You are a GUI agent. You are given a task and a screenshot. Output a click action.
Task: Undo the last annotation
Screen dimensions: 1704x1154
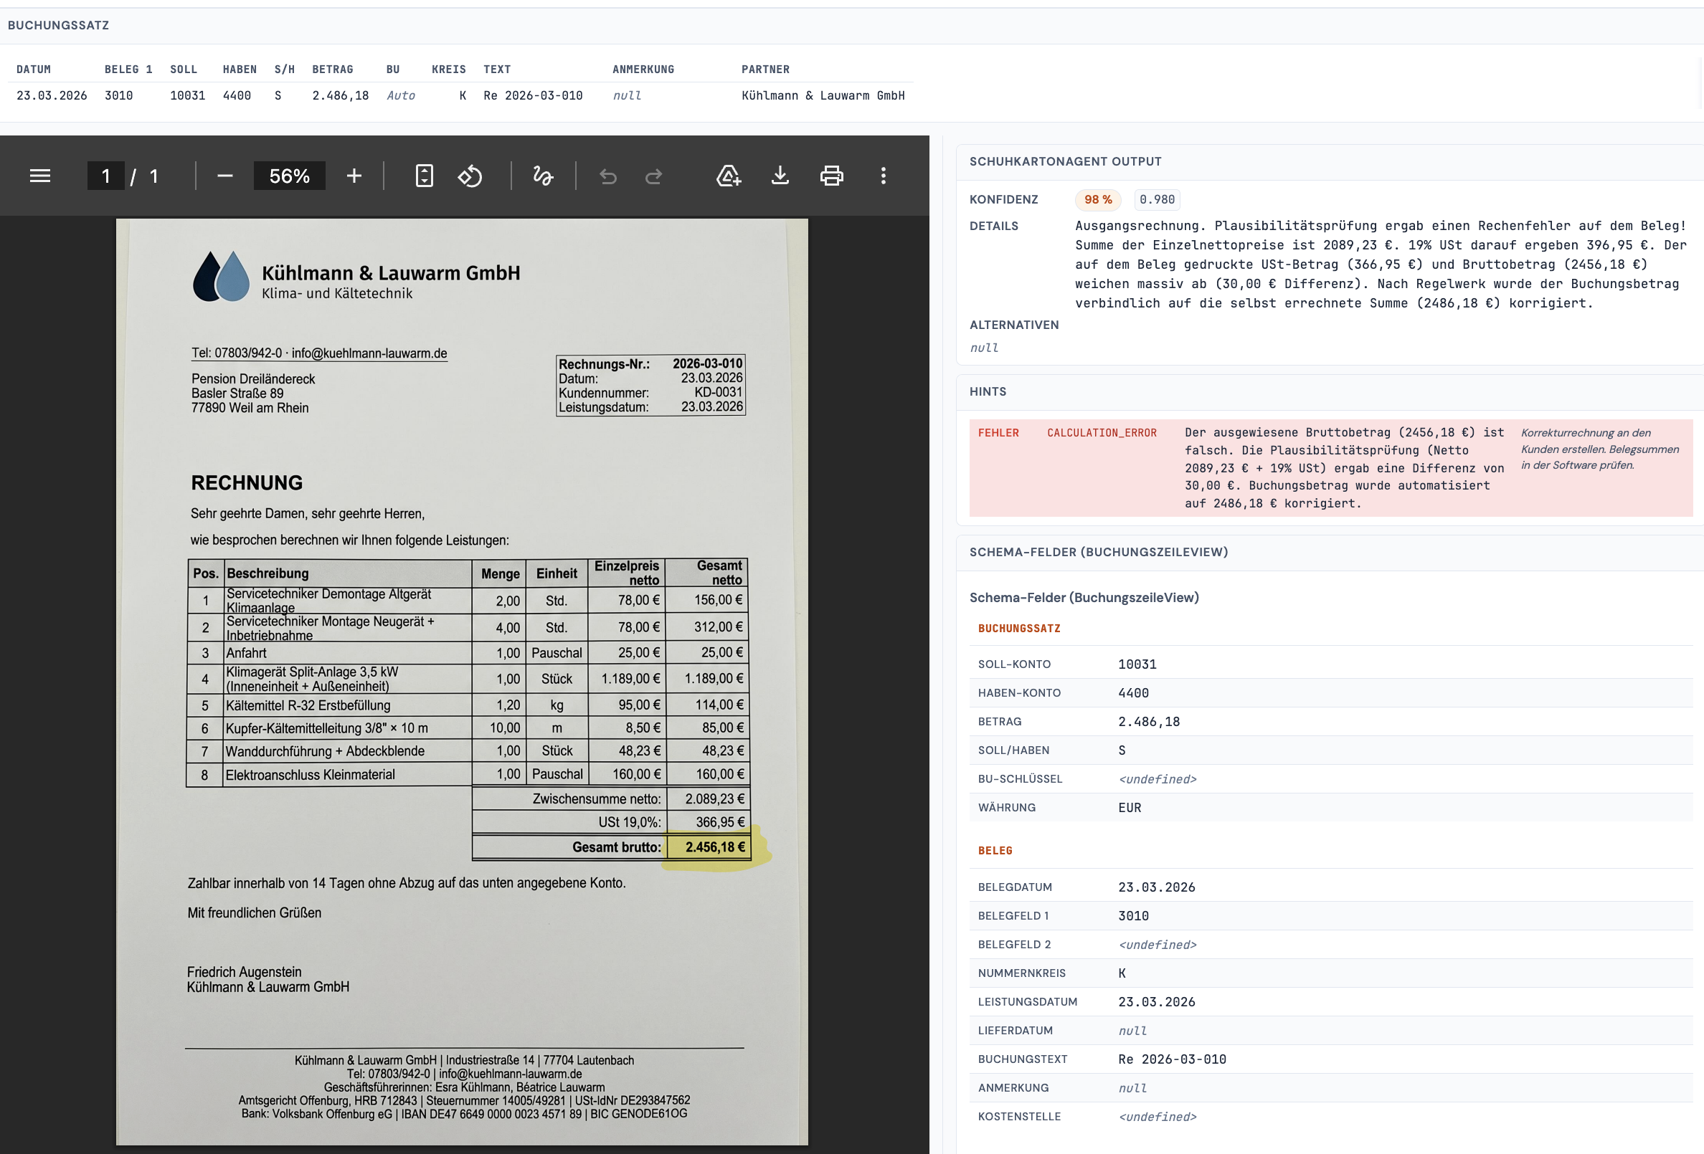[x=608, y=176]
